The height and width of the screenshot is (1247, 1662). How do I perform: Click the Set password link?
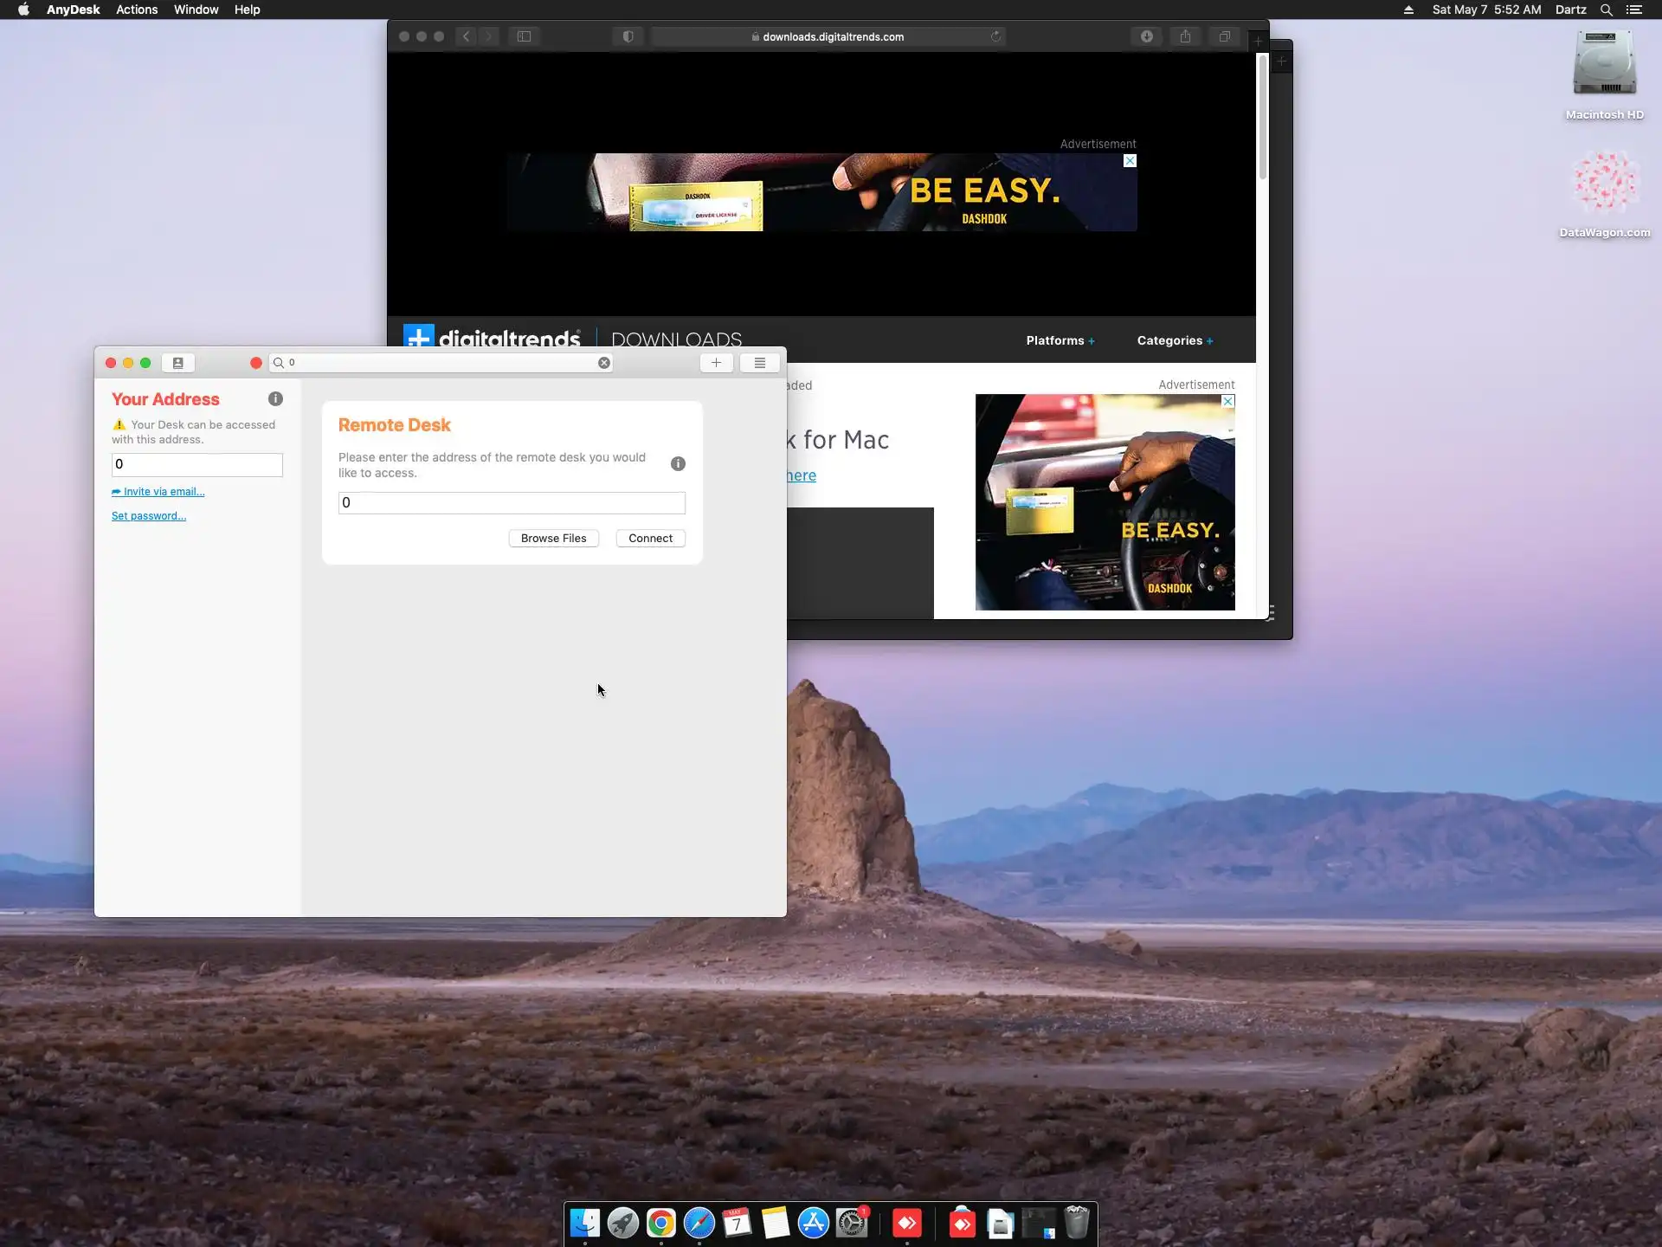tap(149, 516)
